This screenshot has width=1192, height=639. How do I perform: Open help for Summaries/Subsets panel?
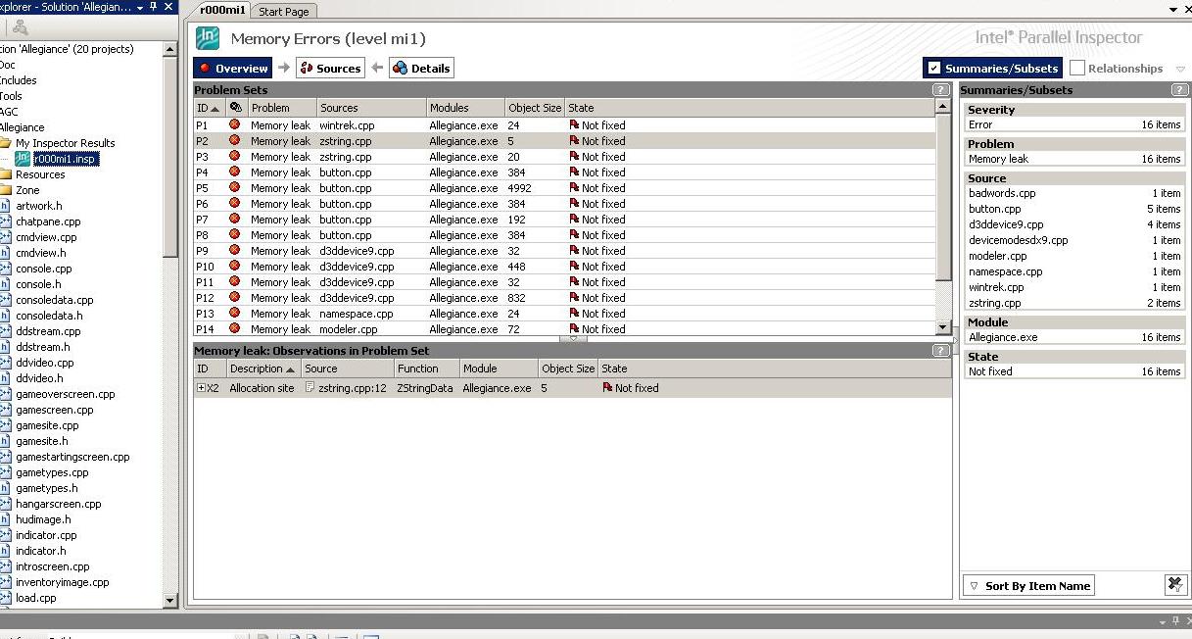(1178, 90)
